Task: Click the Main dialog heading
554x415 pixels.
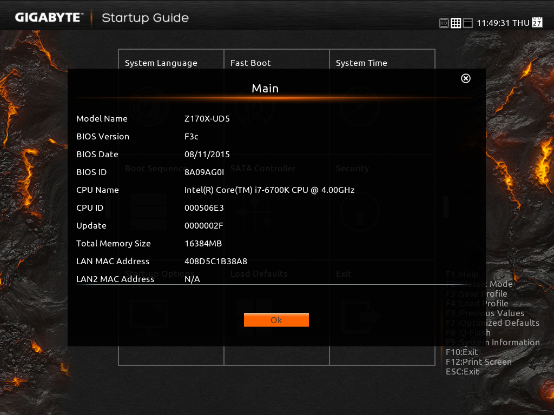Action: pyautogui.click(x=265, y=88)
